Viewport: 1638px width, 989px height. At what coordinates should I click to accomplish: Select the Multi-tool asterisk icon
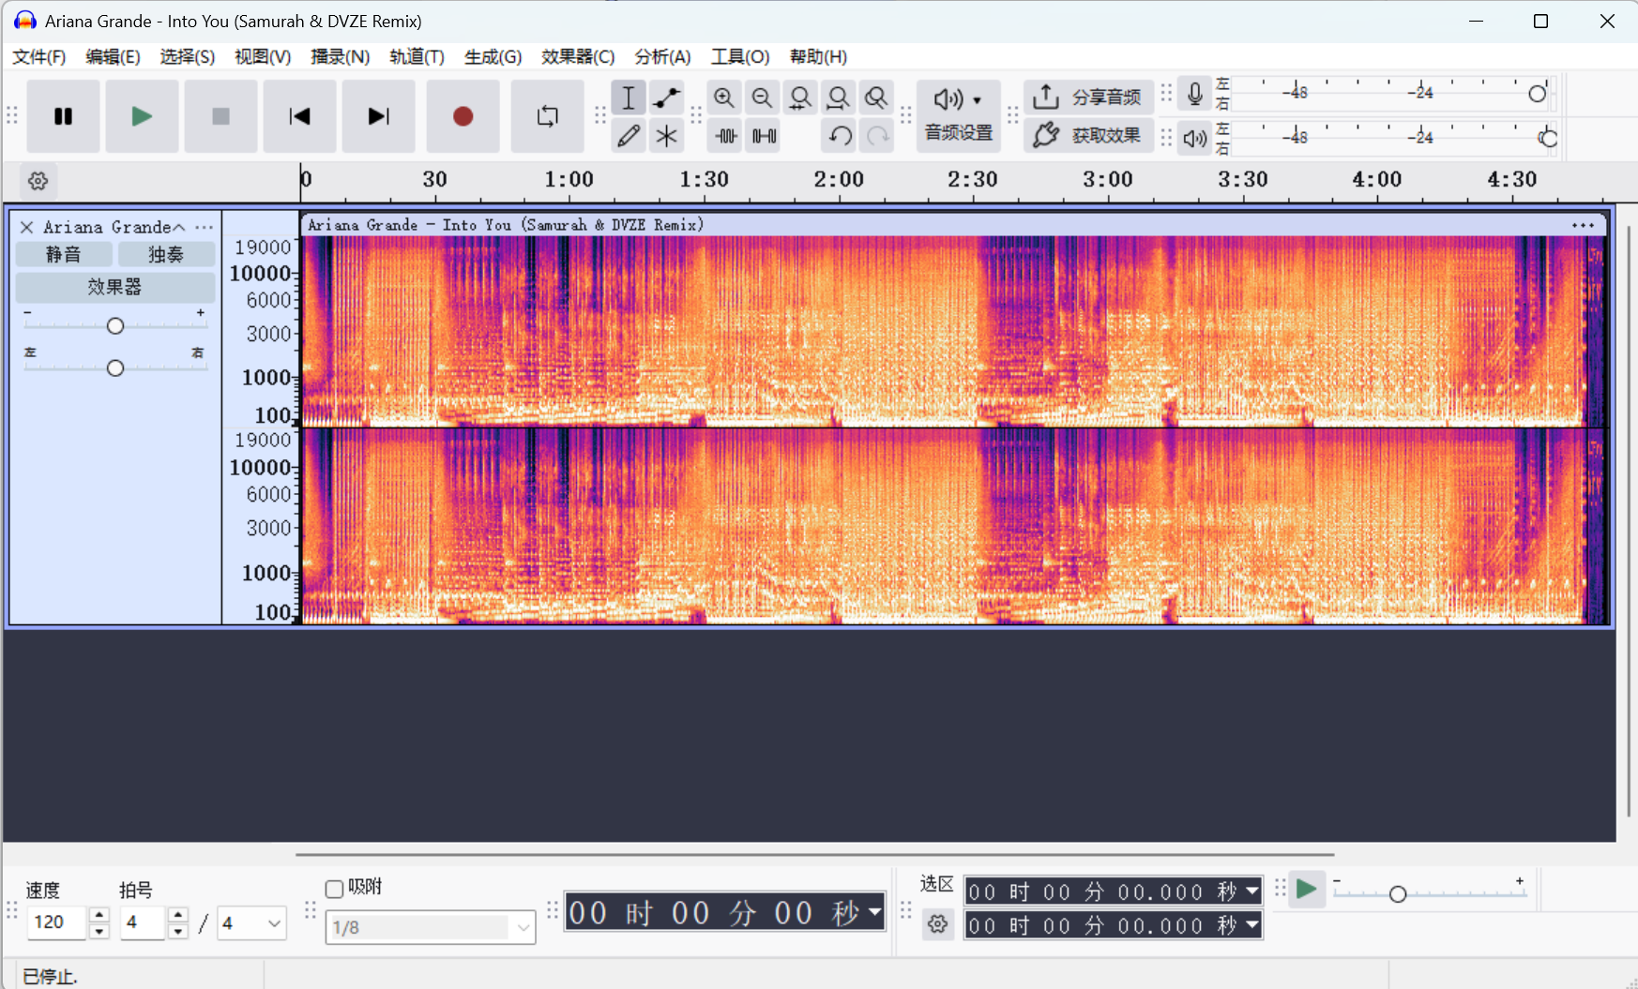coord(666,136)
